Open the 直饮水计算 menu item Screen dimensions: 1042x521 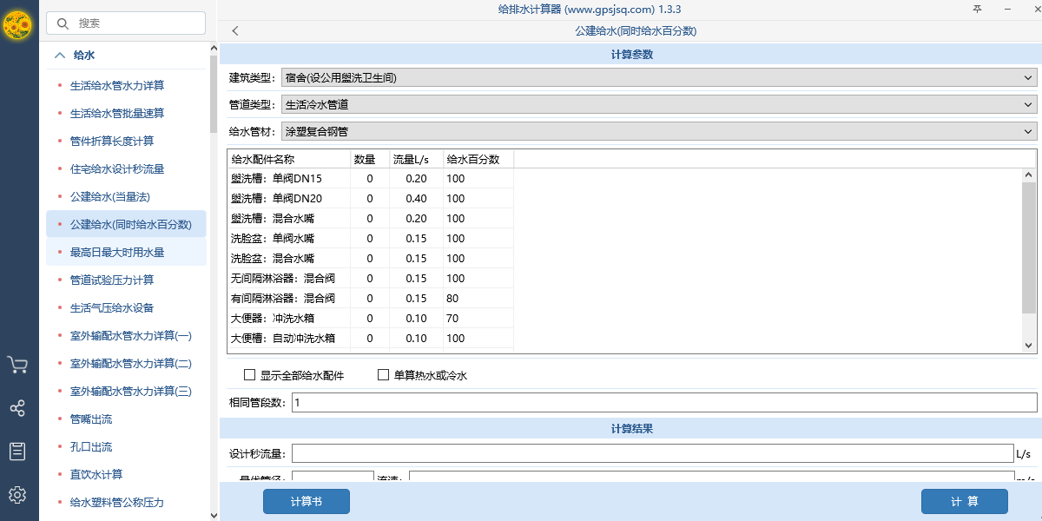(x=98, y=474)
